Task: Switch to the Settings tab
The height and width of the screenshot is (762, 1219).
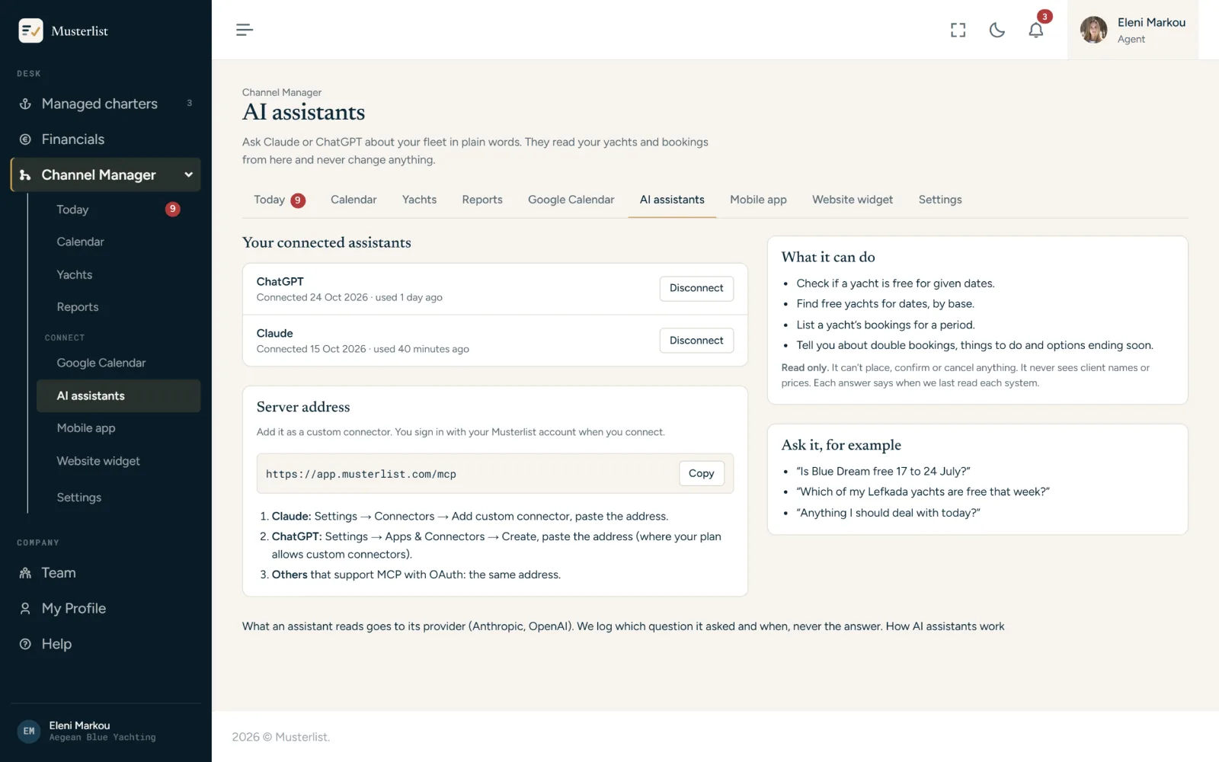Action: [940, 200]
